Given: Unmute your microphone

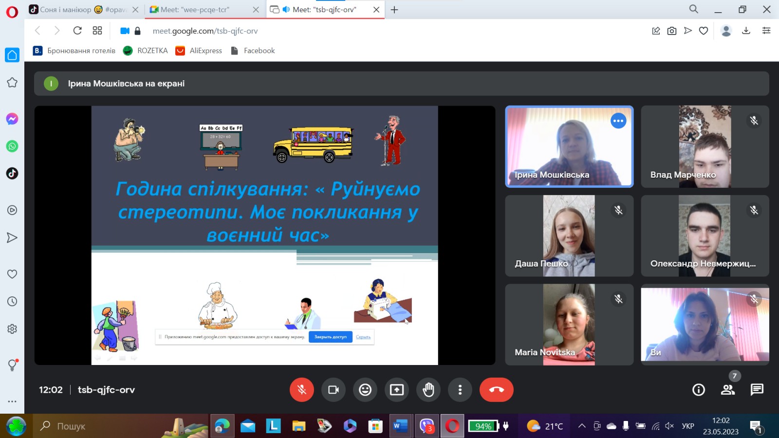Looking at the screenshot, I should (302, 389).
